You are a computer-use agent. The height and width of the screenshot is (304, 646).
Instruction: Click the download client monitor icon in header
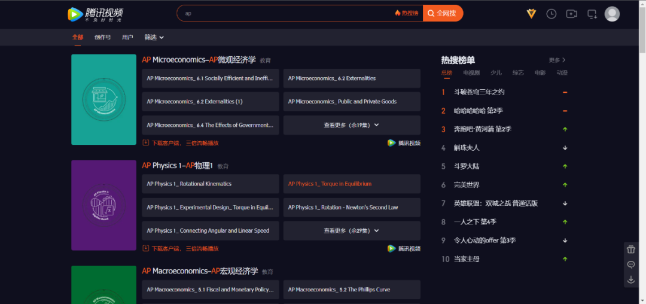point(592,14)
